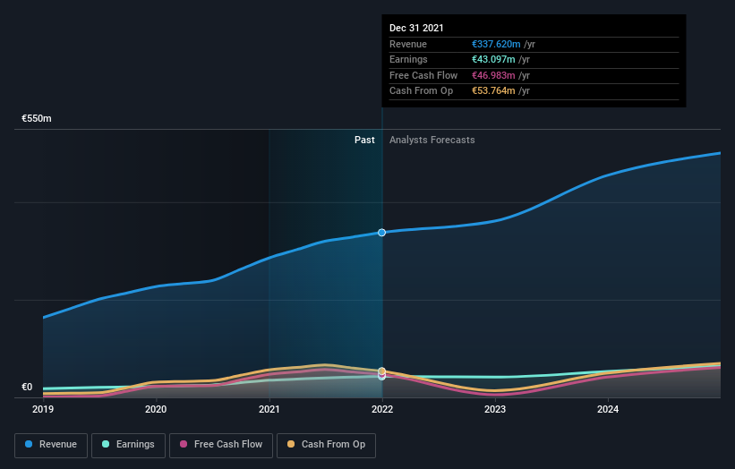
Task: Toggle the Free Cash Flow legend button
Action: pyautogui.click(x=221, y=445)
